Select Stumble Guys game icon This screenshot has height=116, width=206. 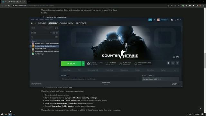click(33, 54)
